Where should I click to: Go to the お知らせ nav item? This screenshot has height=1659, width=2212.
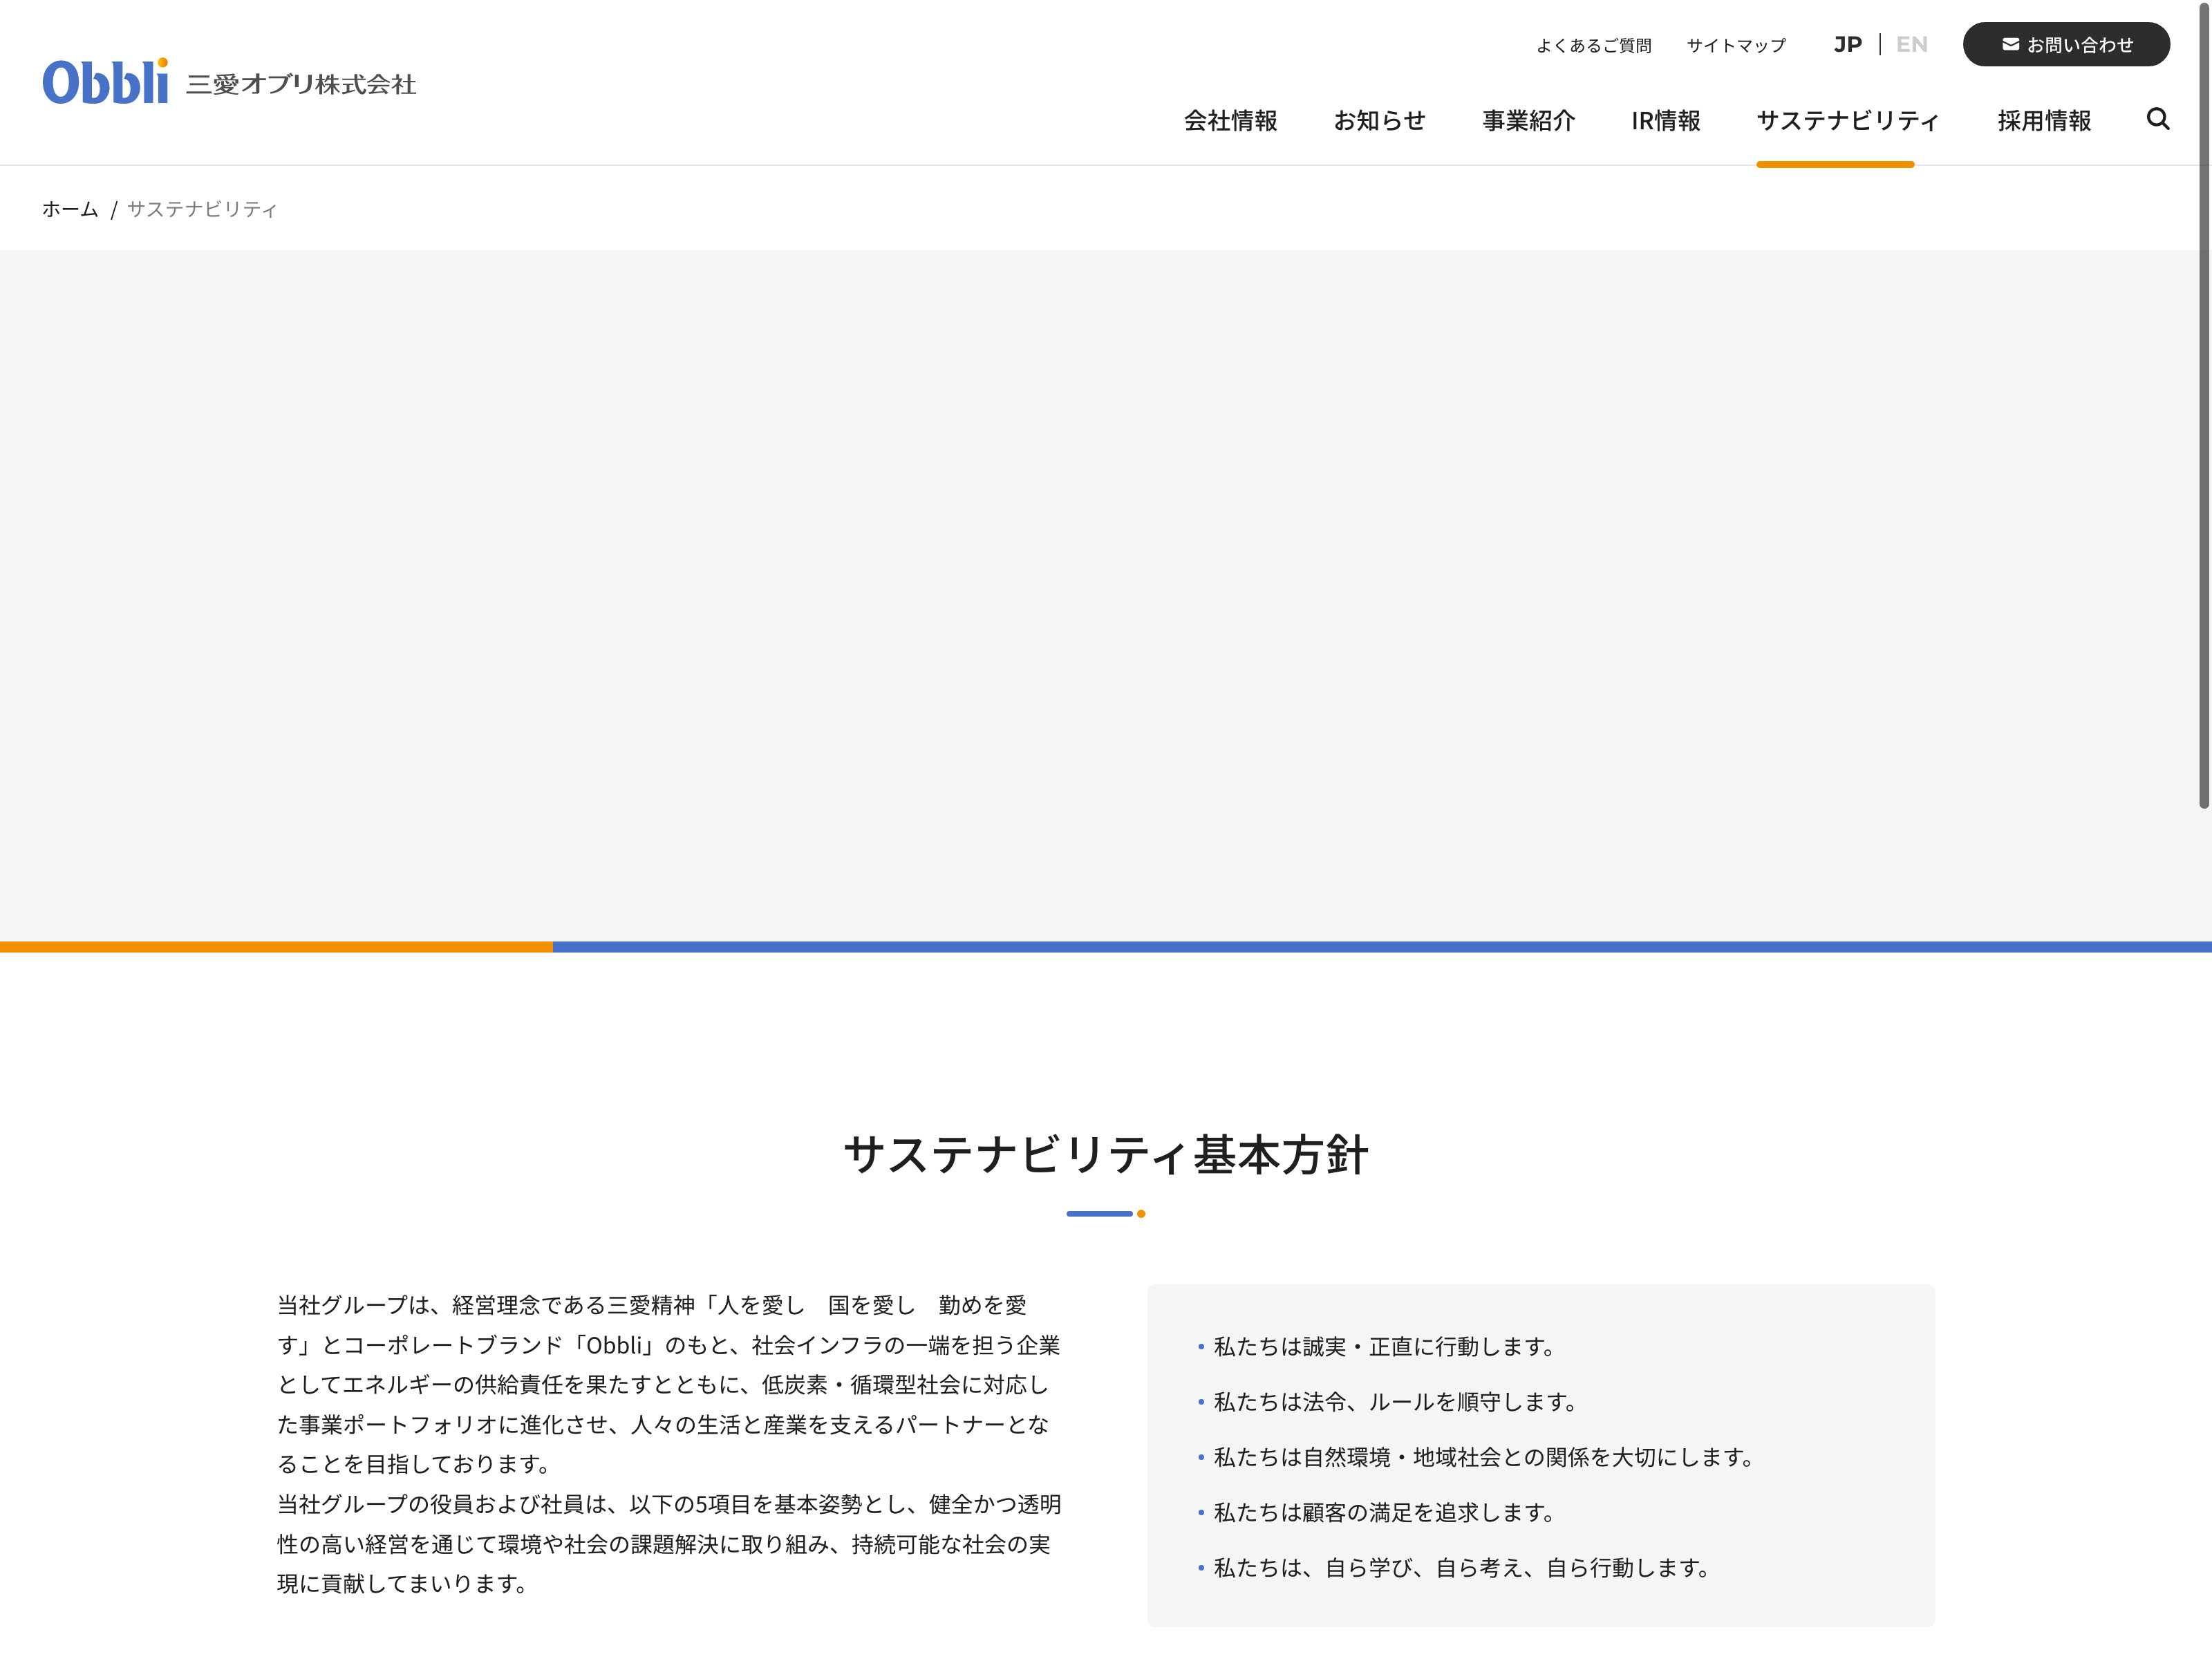point(1379,121)
